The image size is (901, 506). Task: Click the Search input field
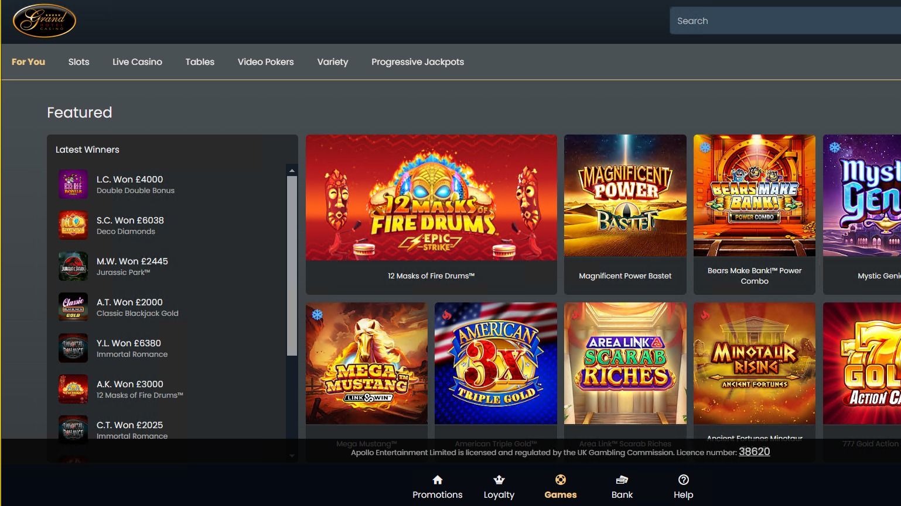pyautogui.click(x=785, y=20)
